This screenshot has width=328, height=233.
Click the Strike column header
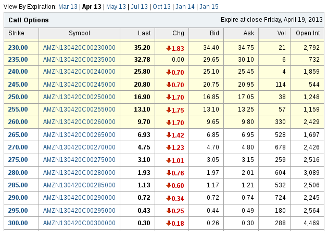(16, 33)
